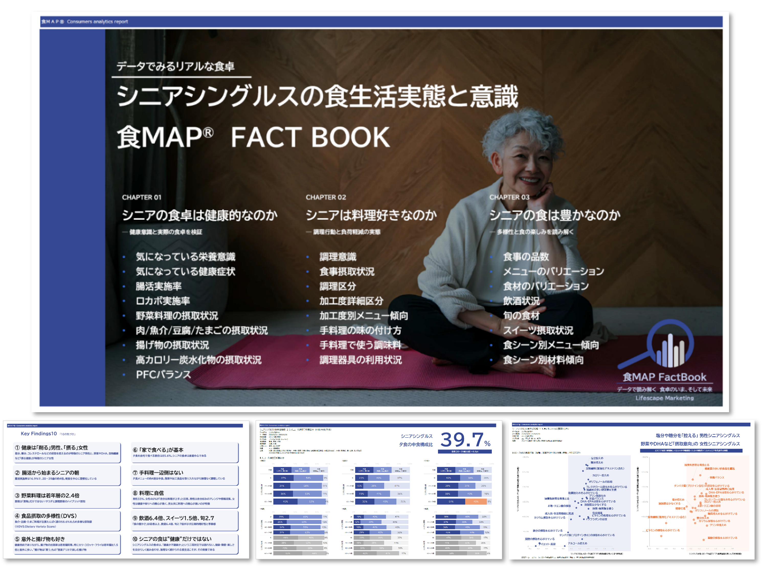Click finding ④ 食品摂取の多様性(DVS)
This screenshot has height=571, width=762.
tap(67, 521)
